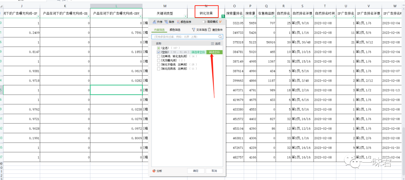Open filter dropdown for 自然排名详情 column
Image resolution: width=405 pixels, height=180 pixels.
coord(312,16)
